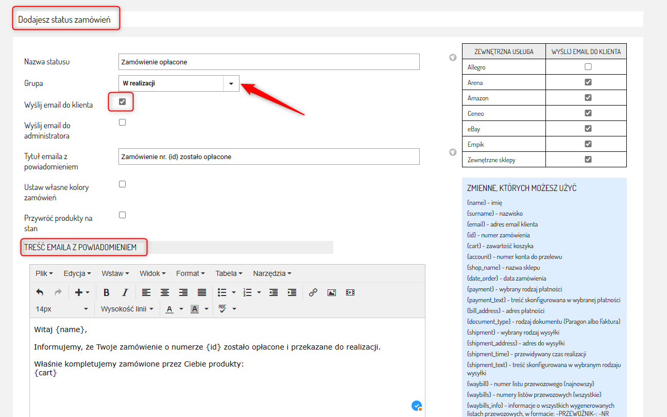Click the help icon beside external services table
This screenshot has width=667, height=417.
pyautogui.click(x=453, y=57)
